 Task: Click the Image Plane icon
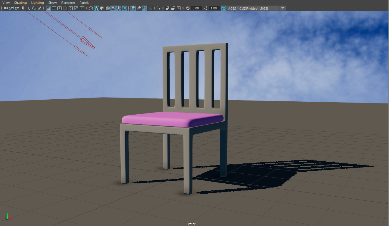coord(28,8)
